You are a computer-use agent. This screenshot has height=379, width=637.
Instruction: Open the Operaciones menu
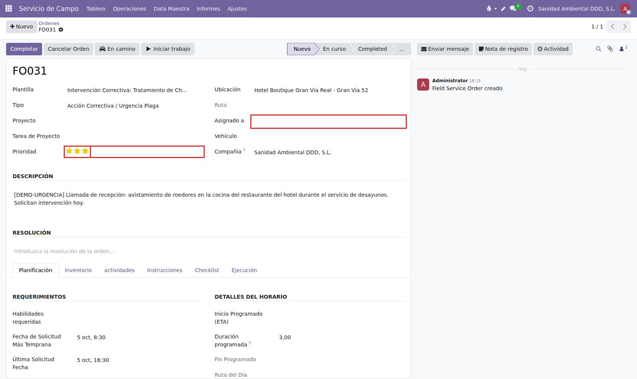[x=129, y=8]
